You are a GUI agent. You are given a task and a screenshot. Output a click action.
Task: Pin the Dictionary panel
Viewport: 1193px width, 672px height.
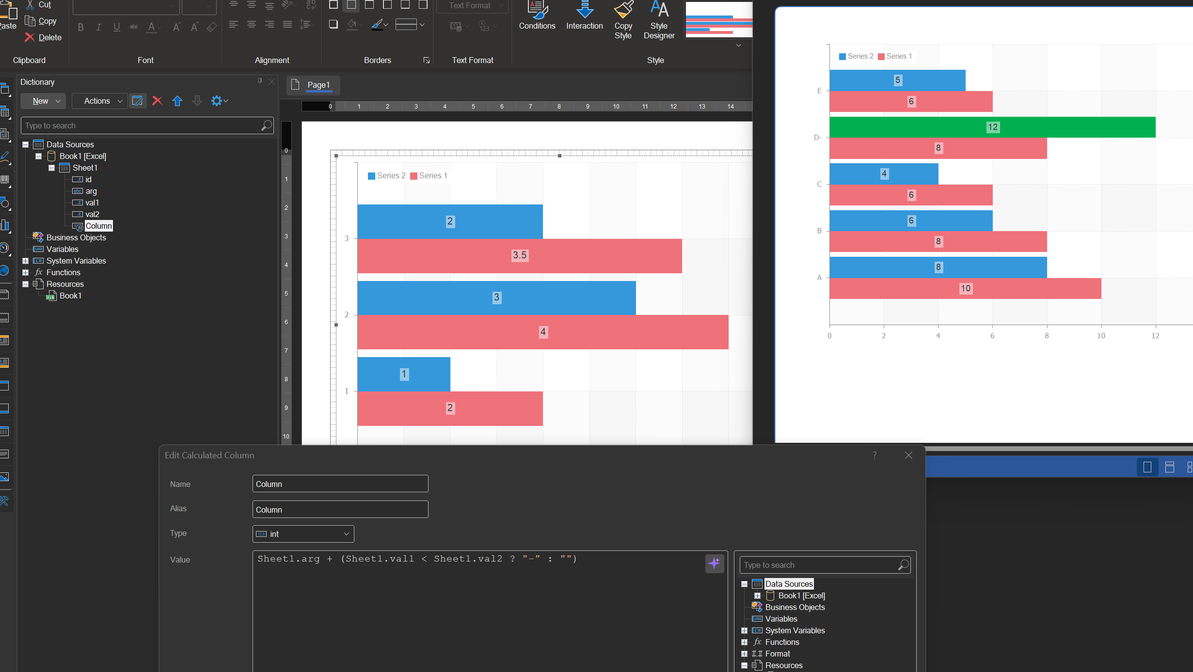[260, 81]
